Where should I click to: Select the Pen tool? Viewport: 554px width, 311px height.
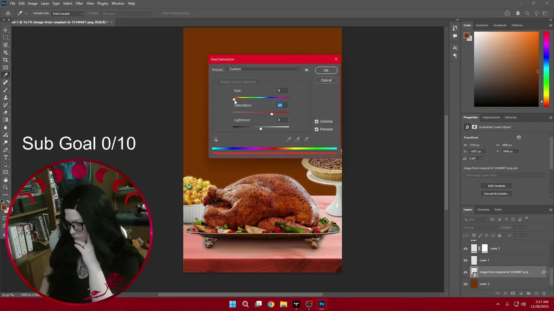[x=6, y=150]
